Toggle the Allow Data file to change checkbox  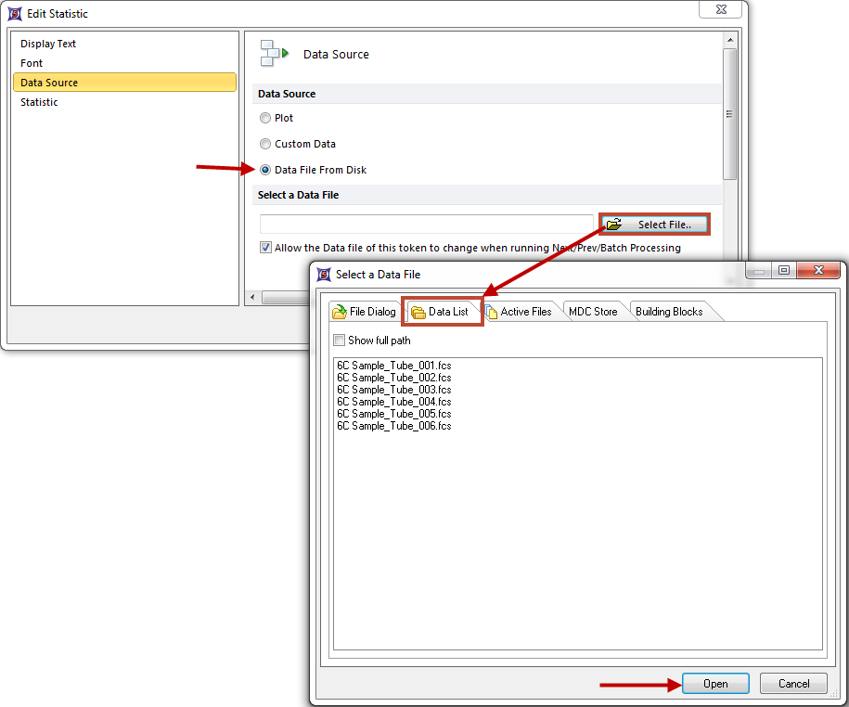(266, 248)
